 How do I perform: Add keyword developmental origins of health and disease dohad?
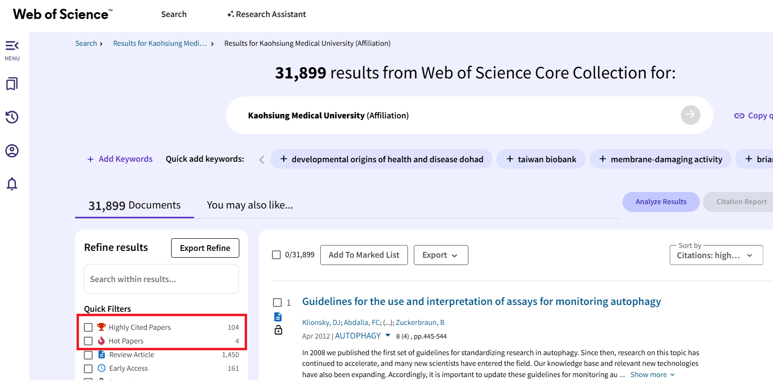tap(381, 159)
